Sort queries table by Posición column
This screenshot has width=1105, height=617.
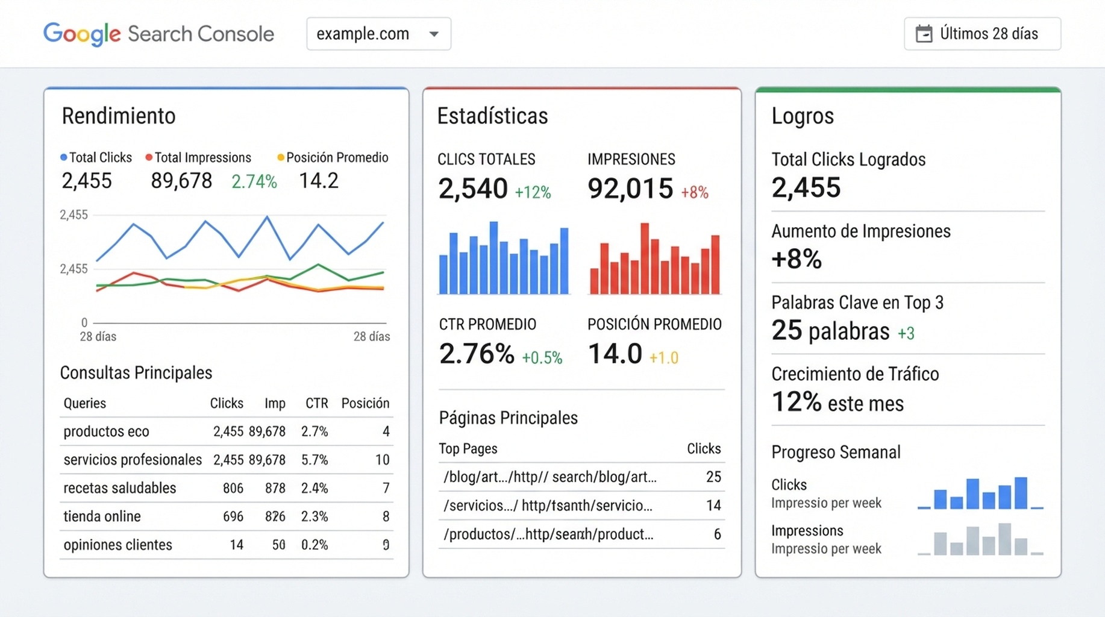tap(365, 403)
